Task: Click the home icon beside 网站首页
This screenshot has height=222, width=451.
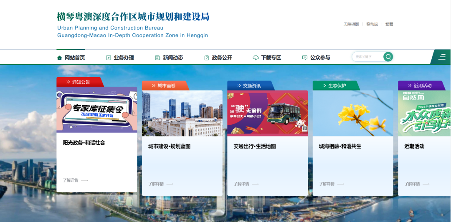Action: click(59, 58)
